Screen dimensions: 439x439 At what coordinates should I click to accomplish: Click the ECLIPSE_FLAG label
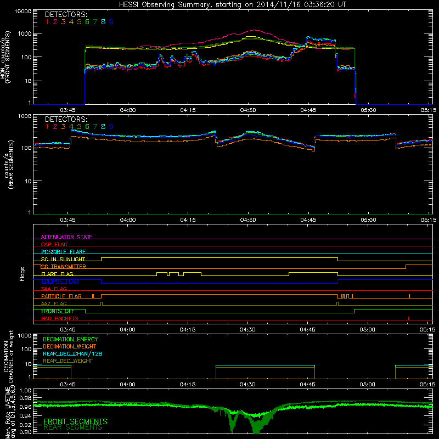coord(60,282)
